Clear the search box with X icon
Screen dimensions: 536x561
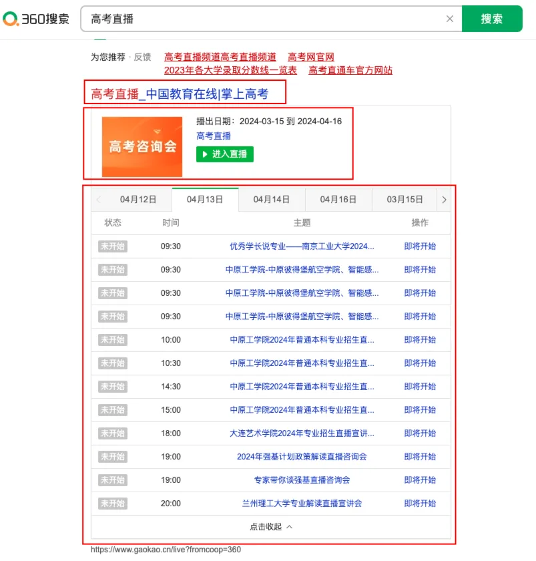click(x=450, y=19)
